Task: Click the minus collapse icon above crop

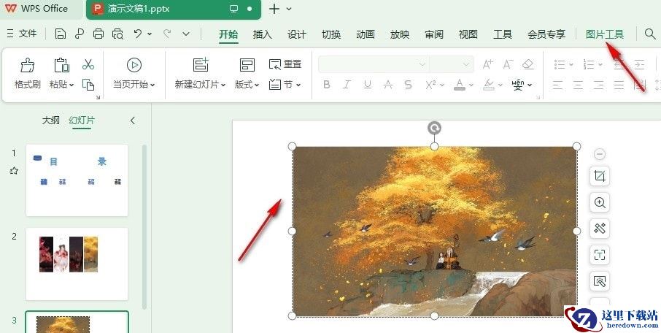Action: pos(600,154)
